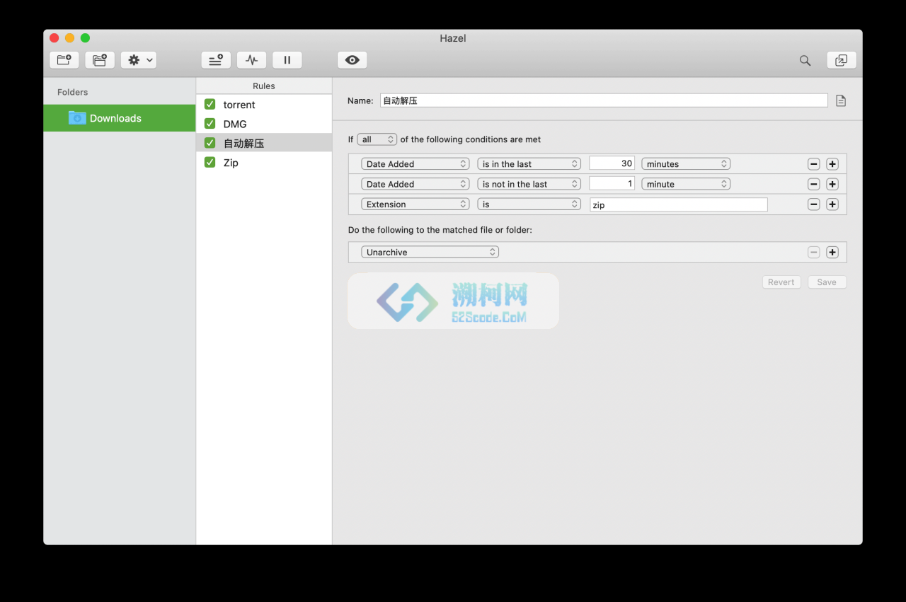Open the Date Added dropdown in the 1 minute row
Screen dimensions: 906x602
pos(415,184)
